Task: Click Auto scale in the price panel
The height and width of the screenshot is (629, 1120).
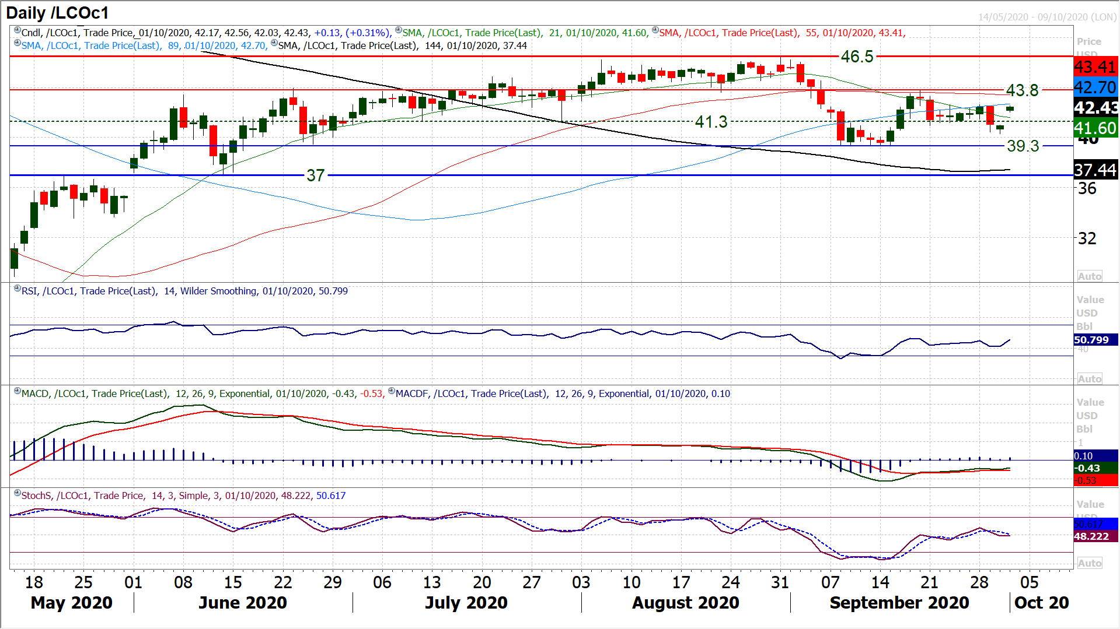Action: click(x=1090, y=276)
